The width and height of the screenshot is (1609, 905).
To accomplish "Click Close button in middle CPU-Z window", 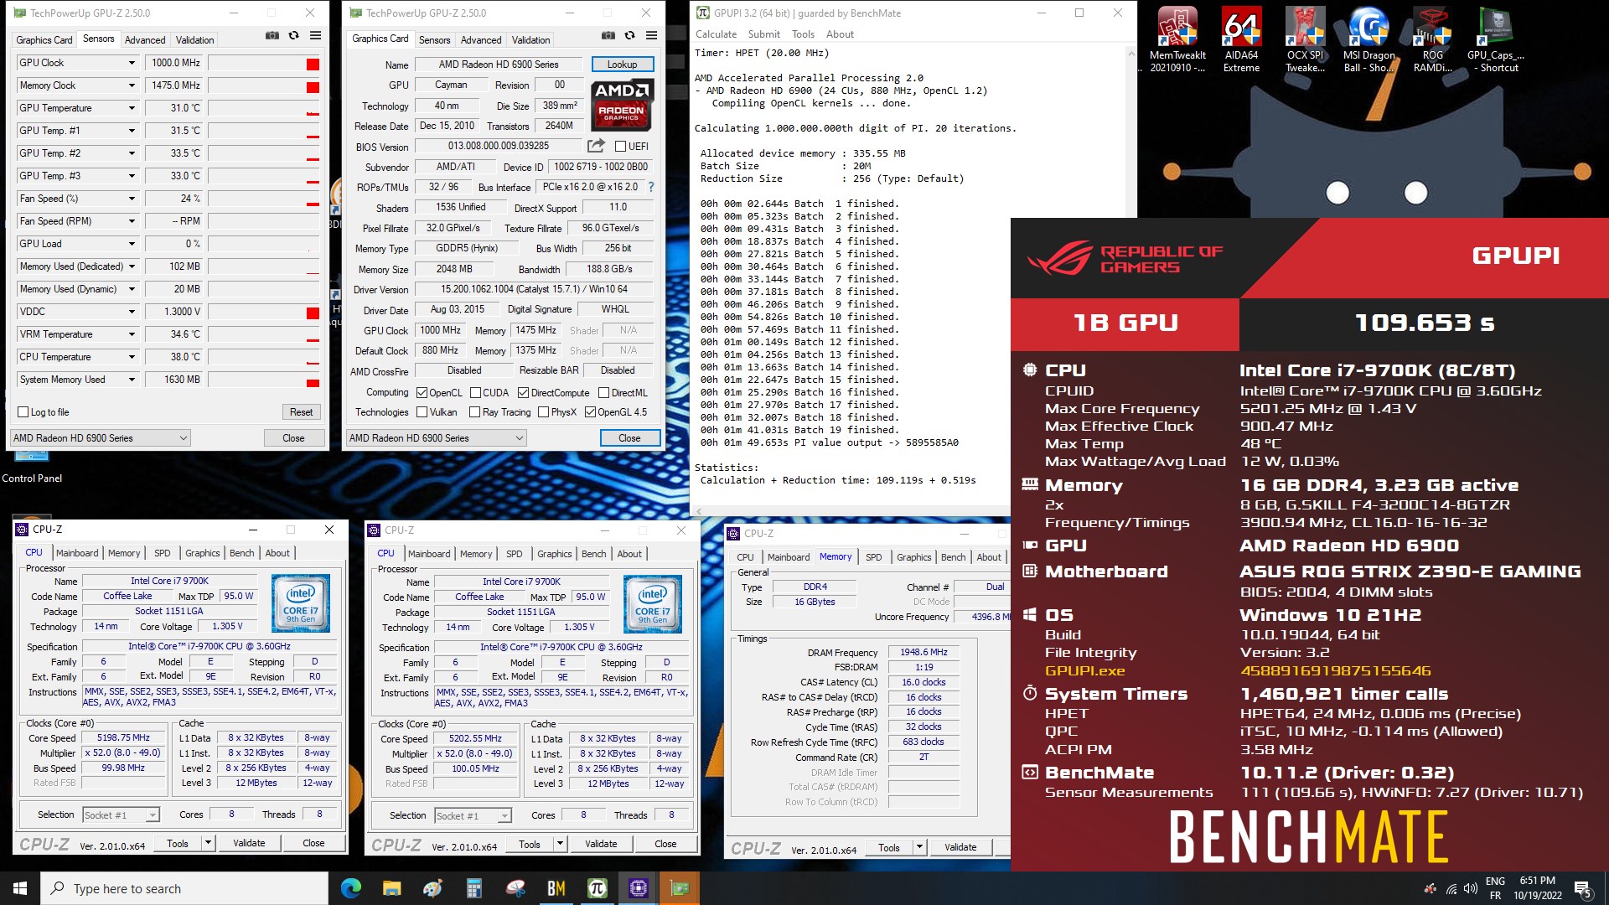I will [x=665, y=844].
